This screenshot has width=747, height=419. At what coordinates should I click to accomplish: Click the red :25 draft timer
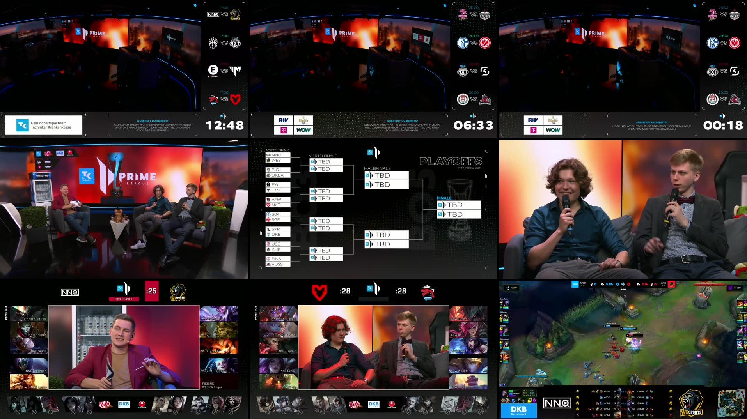tap(151, 291)
